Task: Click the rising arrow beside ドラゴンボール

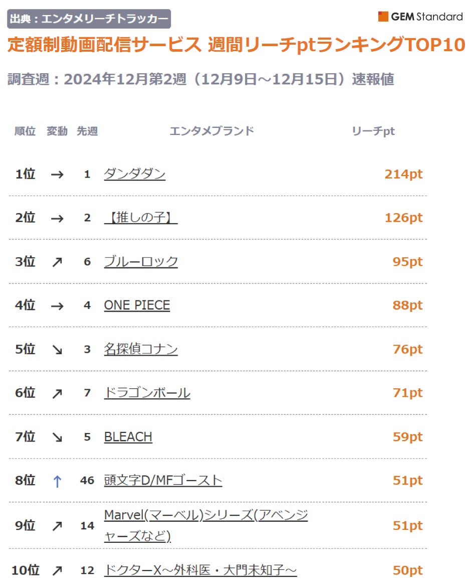Action: click(57, 393)
